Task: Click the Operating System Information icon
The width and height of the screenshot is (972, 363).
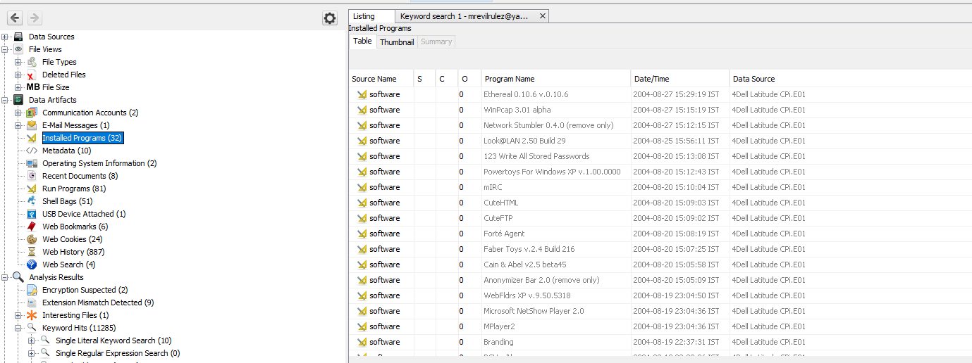Action: click(x=32, y=163)
